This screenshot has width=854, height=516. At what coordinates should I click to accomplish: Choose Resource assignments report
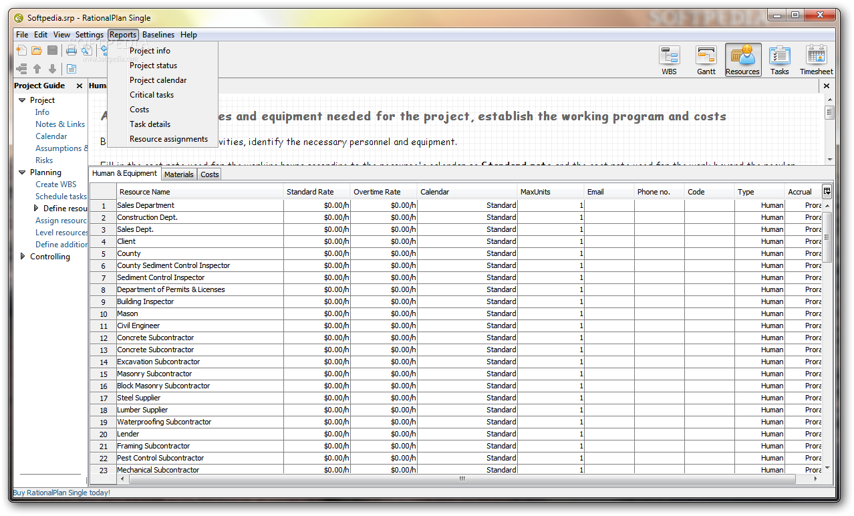click(162, 139)
